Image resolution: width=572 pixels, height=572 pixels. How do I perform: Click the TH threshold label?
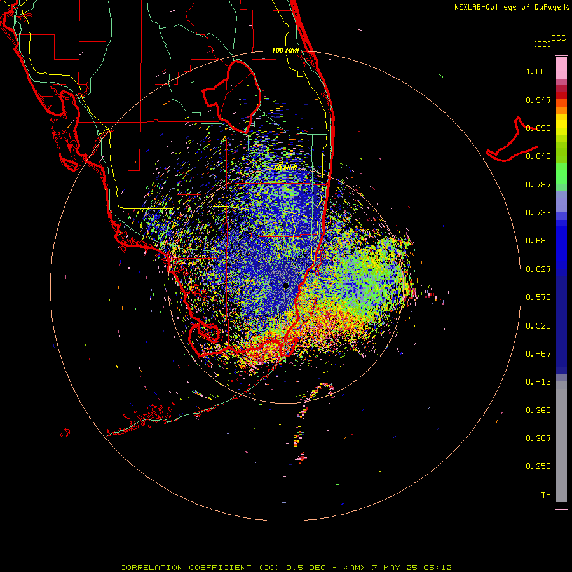(x=546, y=495)
